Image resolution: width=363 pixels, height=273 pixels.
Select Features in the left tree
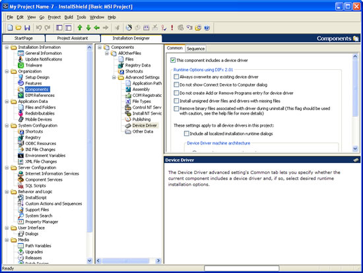click(34, 83)
